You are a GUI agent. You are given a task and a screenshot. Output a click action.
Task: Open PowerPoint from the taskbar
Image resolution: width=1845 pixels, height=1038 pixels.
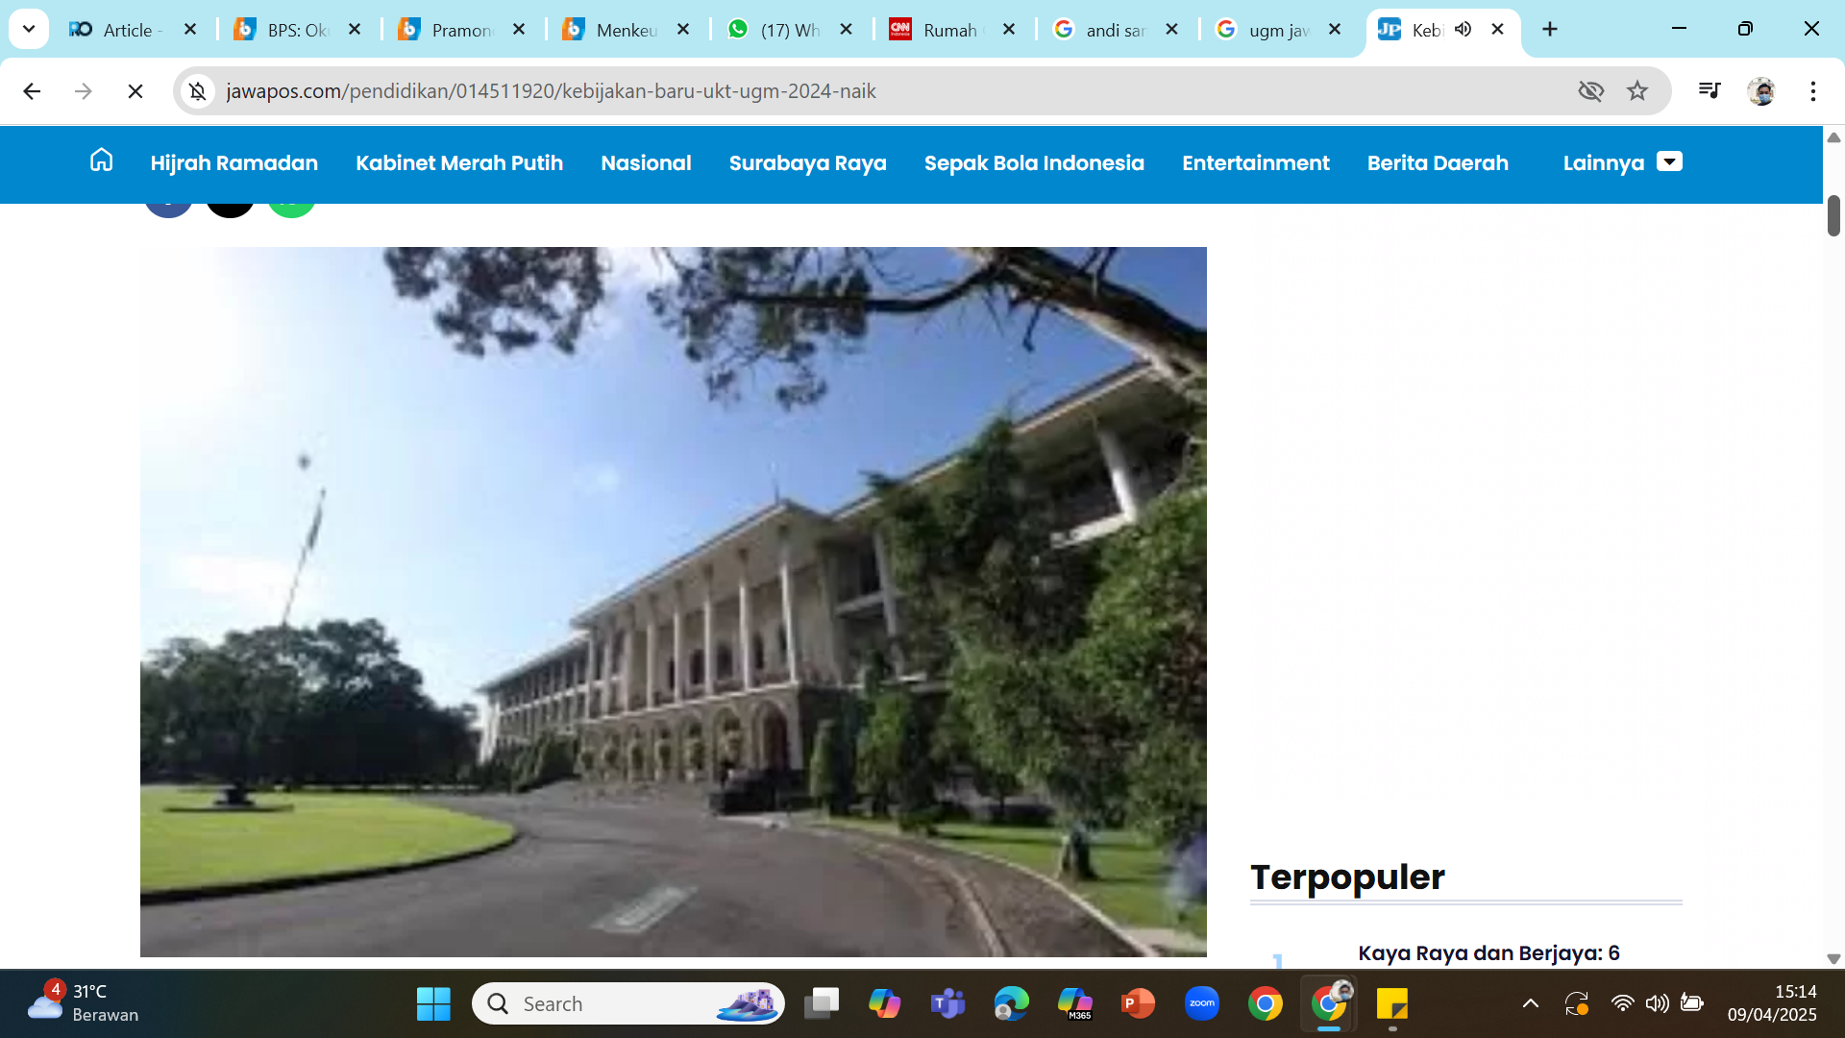click(1138, 1003)
